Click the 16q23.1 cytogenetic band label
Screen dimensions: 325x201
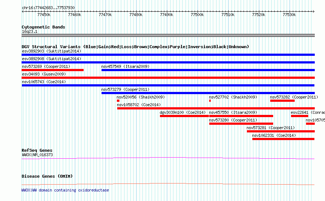pos(30,31)
